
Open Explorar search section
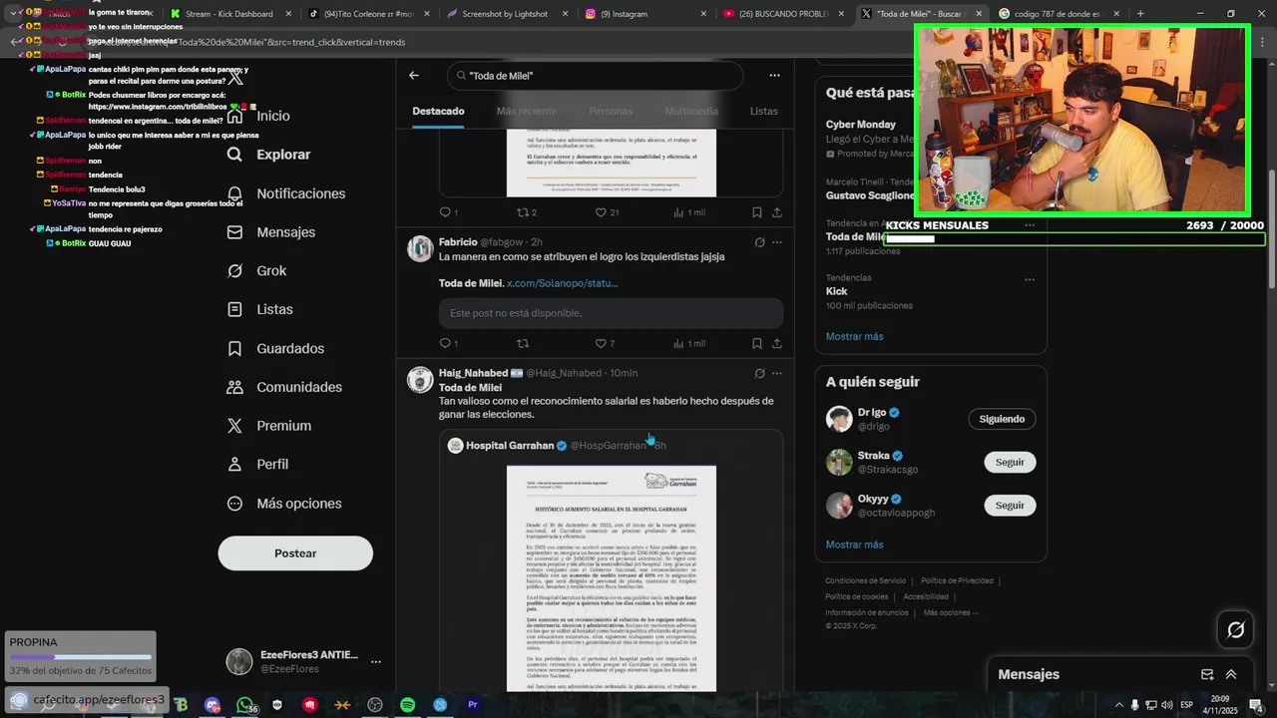click(x=268, y=155)
